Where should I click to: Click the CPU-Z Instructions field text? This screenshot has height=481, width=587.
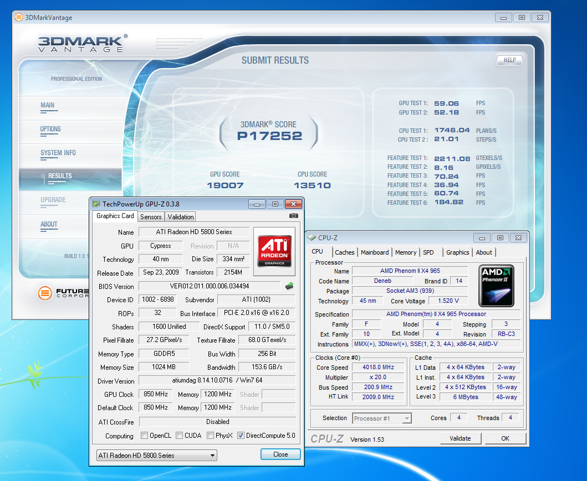[426, 344]
